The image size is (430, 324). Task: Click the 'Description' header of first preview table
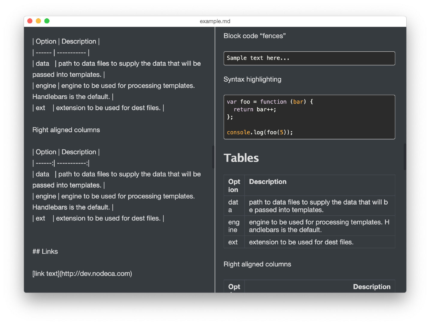tap(268, 182)
